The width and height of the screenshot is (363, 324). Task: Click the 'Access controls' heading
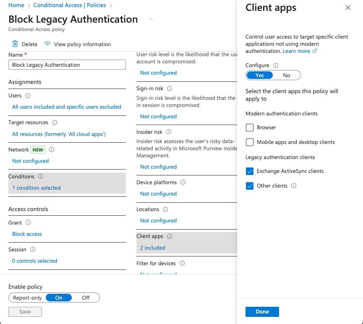pyautogui.click(x=28, y=209)
